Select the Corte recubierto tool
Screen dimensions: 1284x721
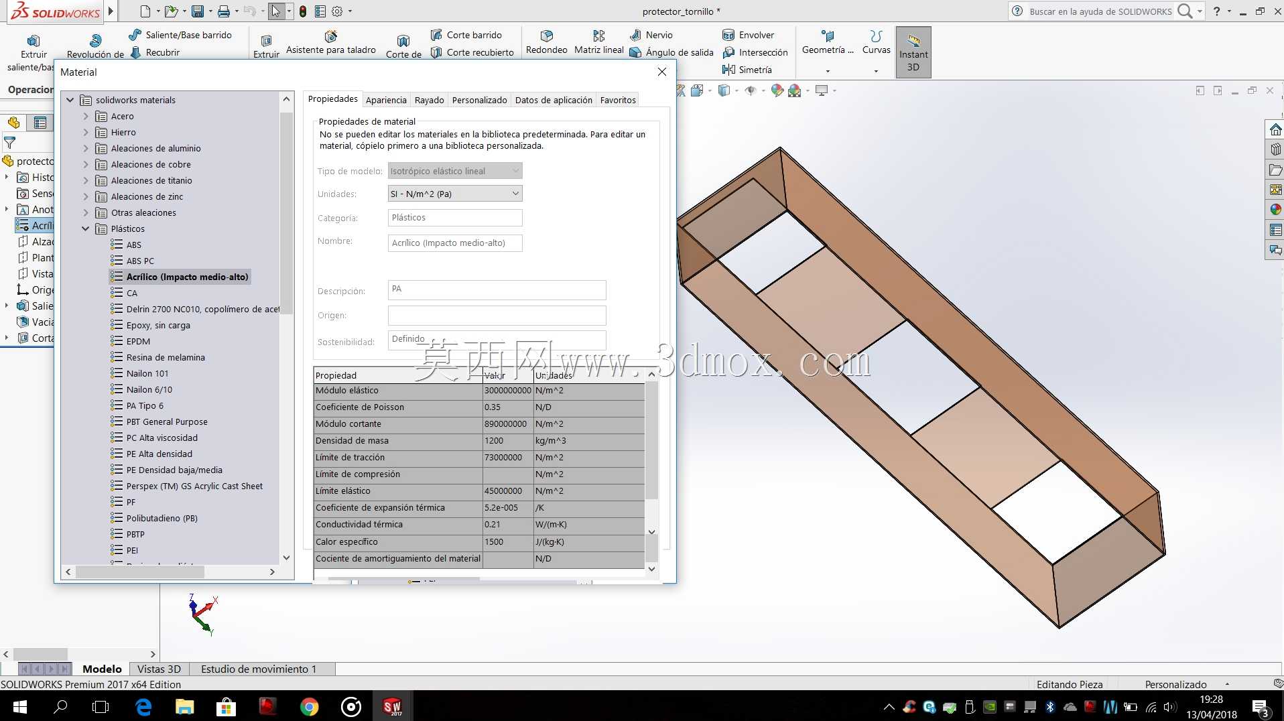(472, 52)
